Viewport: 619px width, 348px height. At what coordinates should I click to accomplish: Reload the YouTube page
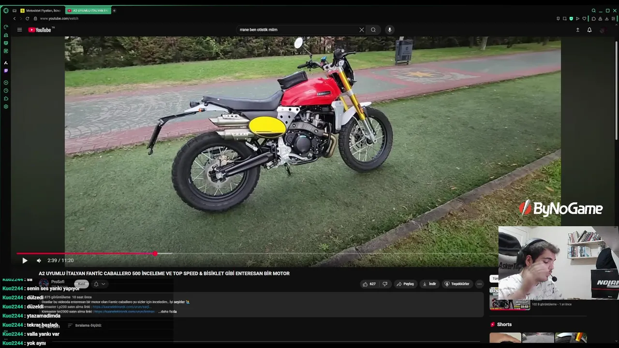pyautogui.click(x=27, y=18)
